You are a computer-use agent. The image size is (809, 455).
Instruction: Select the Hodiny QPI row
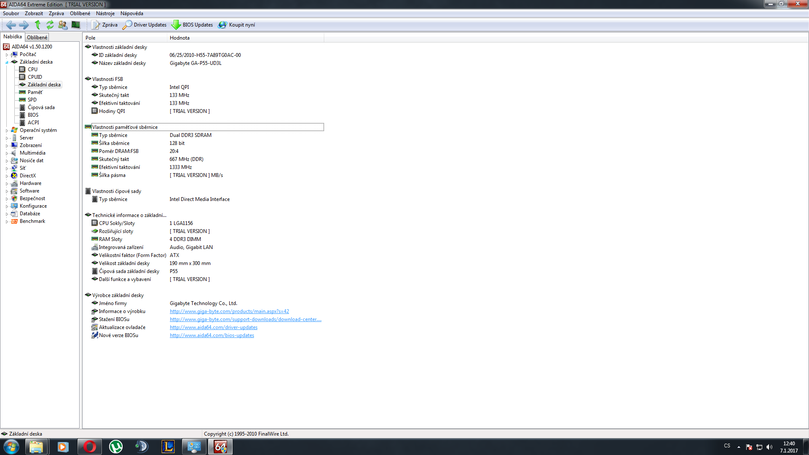(204, 111)
